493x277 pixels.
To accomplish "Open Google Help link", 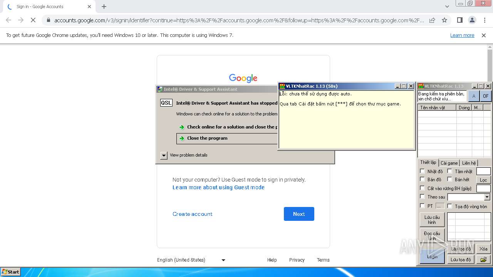I will (x=272, y=260).
